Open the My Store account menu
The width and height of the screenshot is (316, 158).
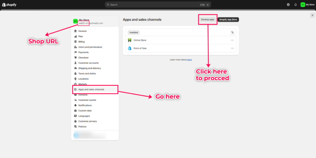tap(307, 5)
